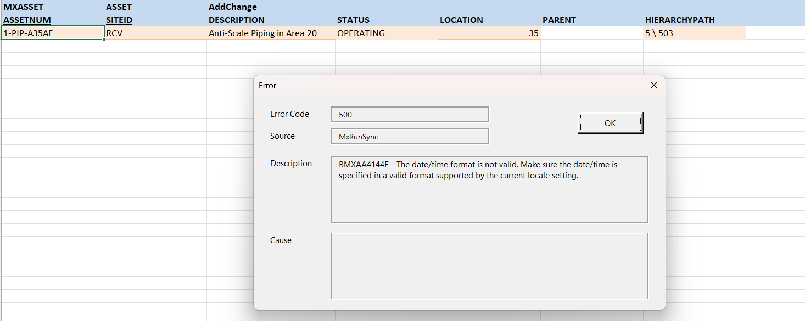The height and width of the screenshot is (321, 805).
Task: Select the OPERATING status cell
Action: (x=386, y=33)
